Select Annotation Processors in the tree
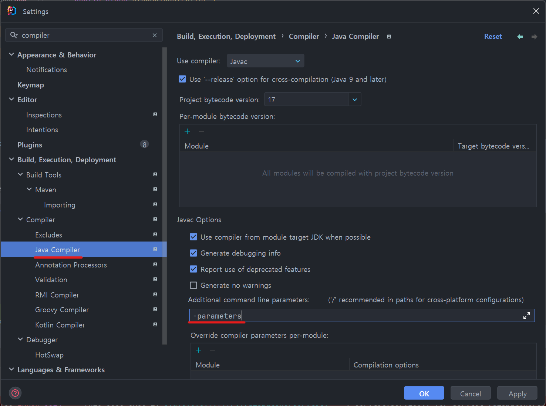546x406 pixels. 71,265
